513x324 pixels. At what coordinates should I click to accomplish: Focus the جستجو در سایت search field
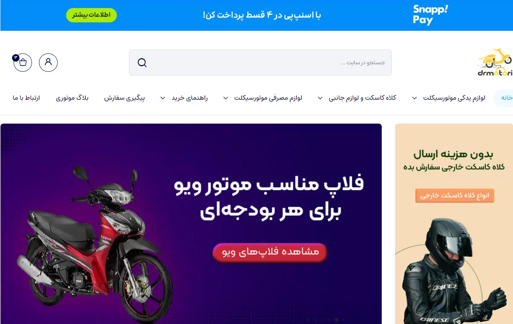click(260, 62)
